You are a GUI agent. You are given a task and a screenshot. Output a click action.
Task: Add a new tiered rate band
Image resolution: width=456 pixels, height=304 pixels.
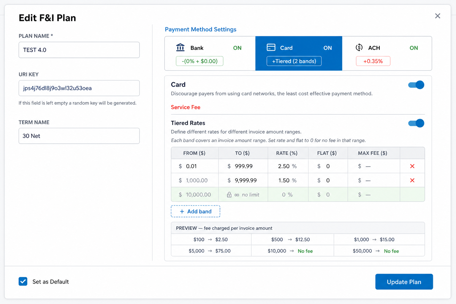click(195, 211)
